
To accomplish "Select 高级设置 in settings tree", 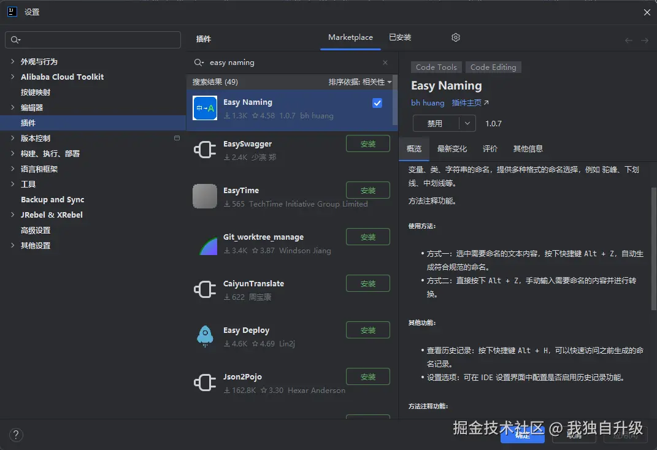I will pyautogui.click(x=36, y=231).
